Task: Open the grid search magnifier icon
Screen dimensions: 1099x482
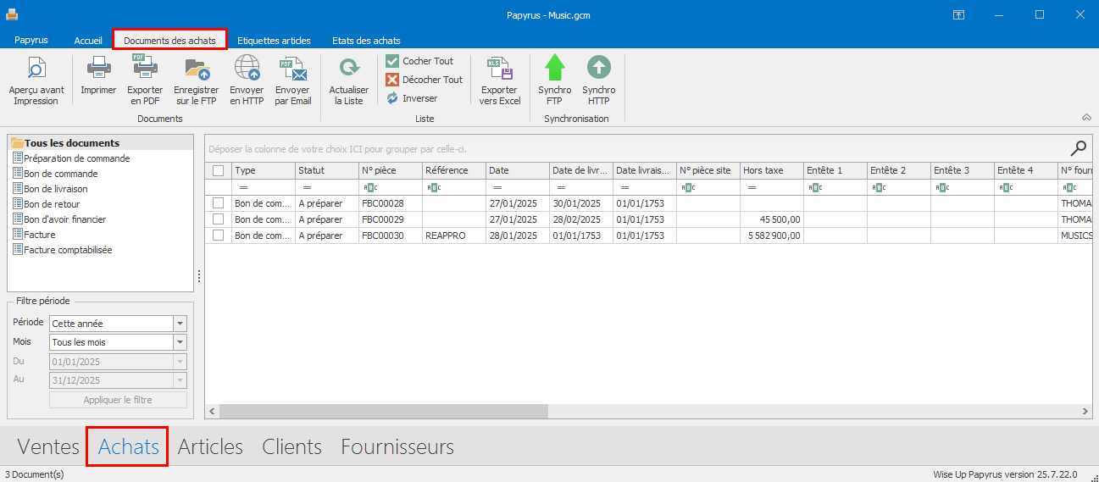Action: click(x=1079, y=149)
